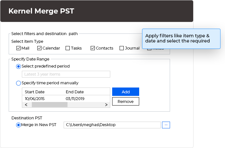Click the Start Date column header
Viewport: 225px width, 148px height.
click(x=35, y=92)
